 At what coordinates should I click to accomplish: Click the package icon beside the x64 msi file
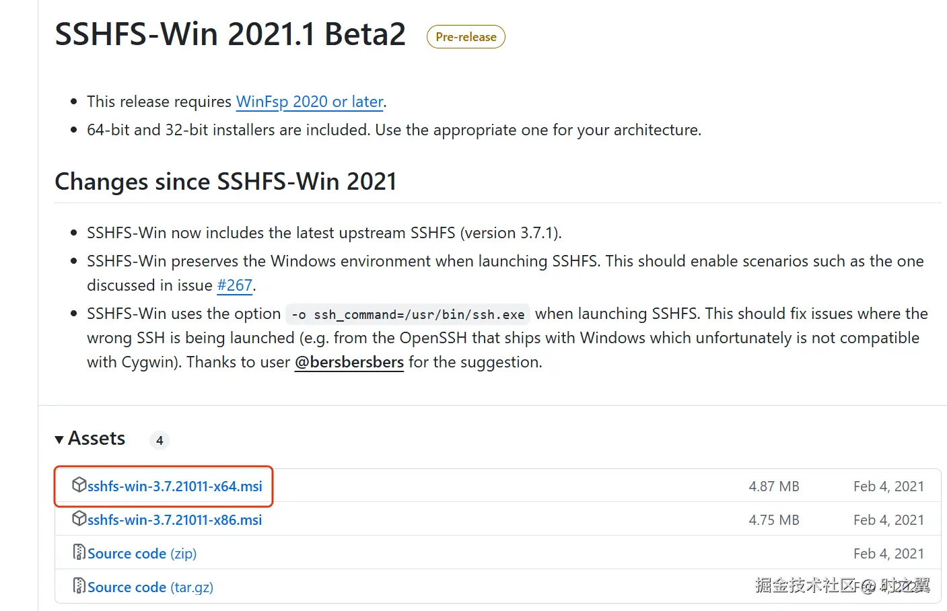point(79,484)
